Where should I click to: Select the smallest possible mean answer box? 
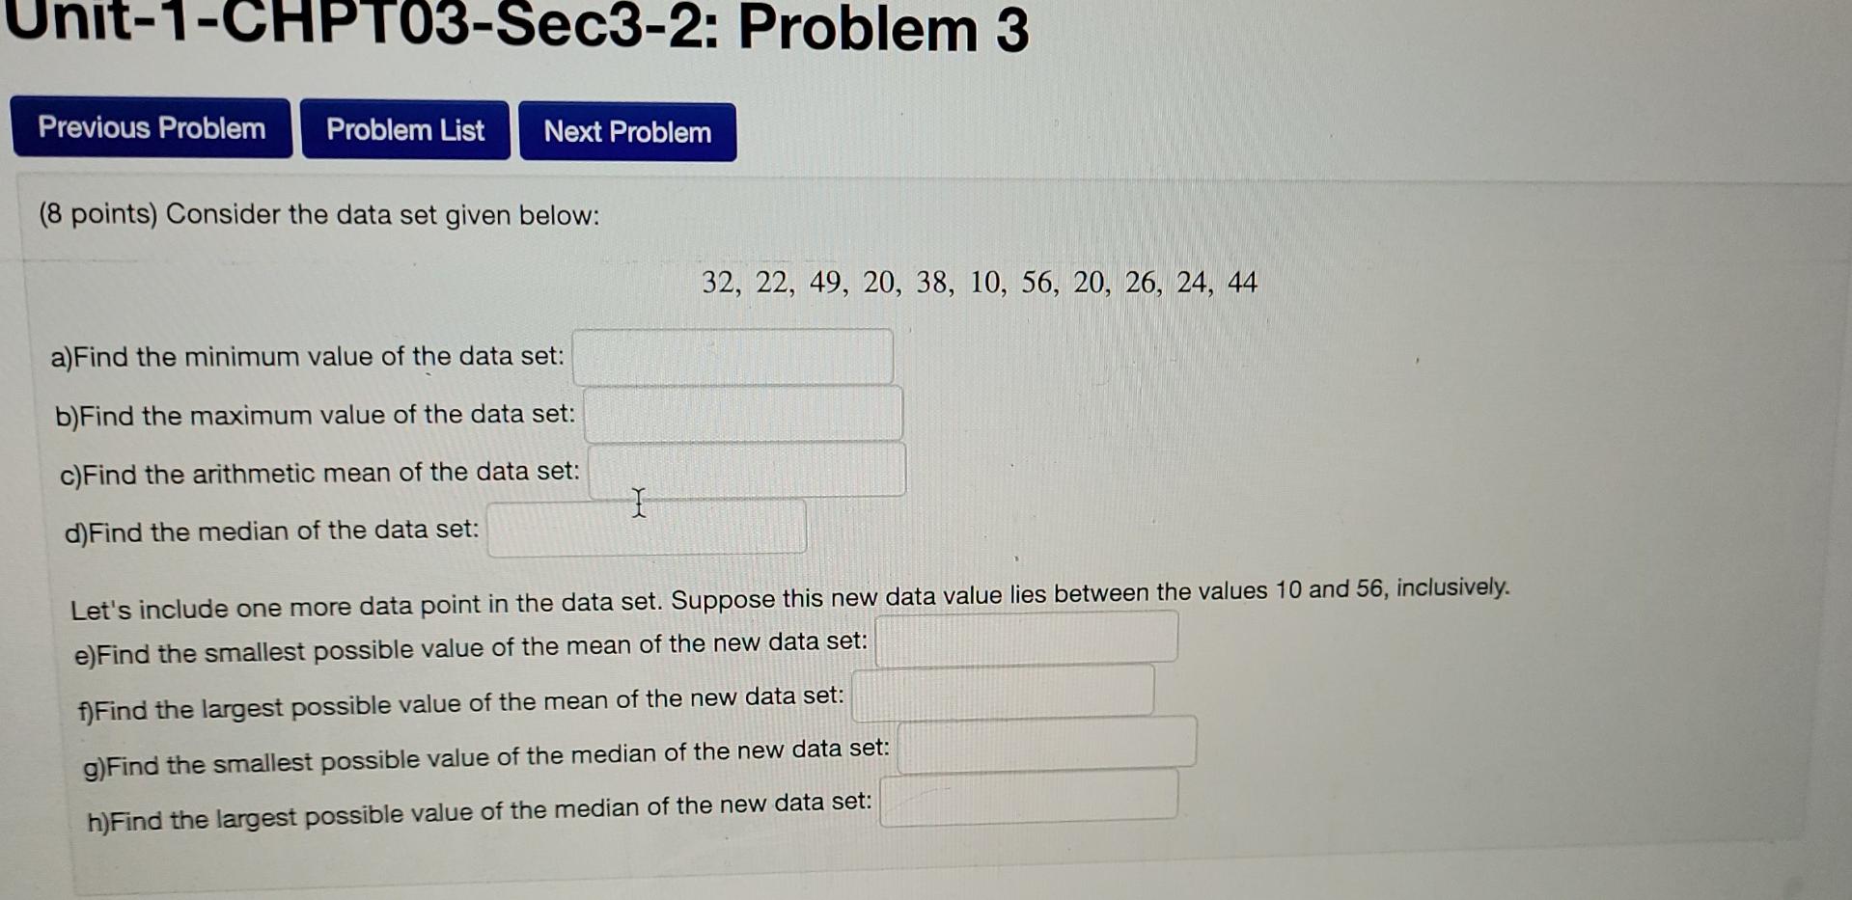1026,639
